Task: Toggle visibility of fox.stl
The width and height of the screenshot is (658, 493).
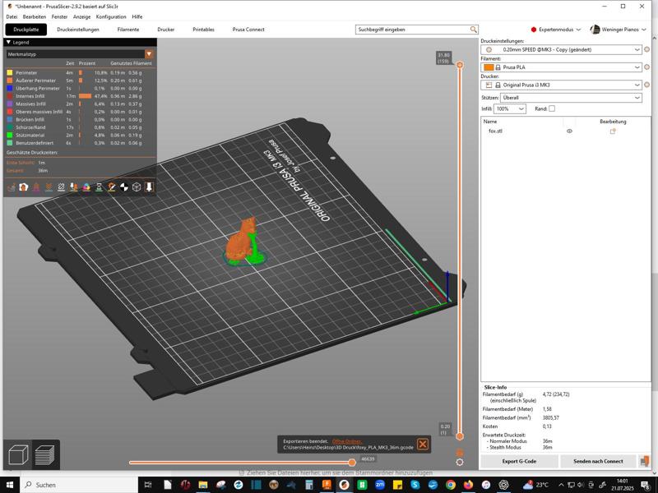Action: pos(569,131)
